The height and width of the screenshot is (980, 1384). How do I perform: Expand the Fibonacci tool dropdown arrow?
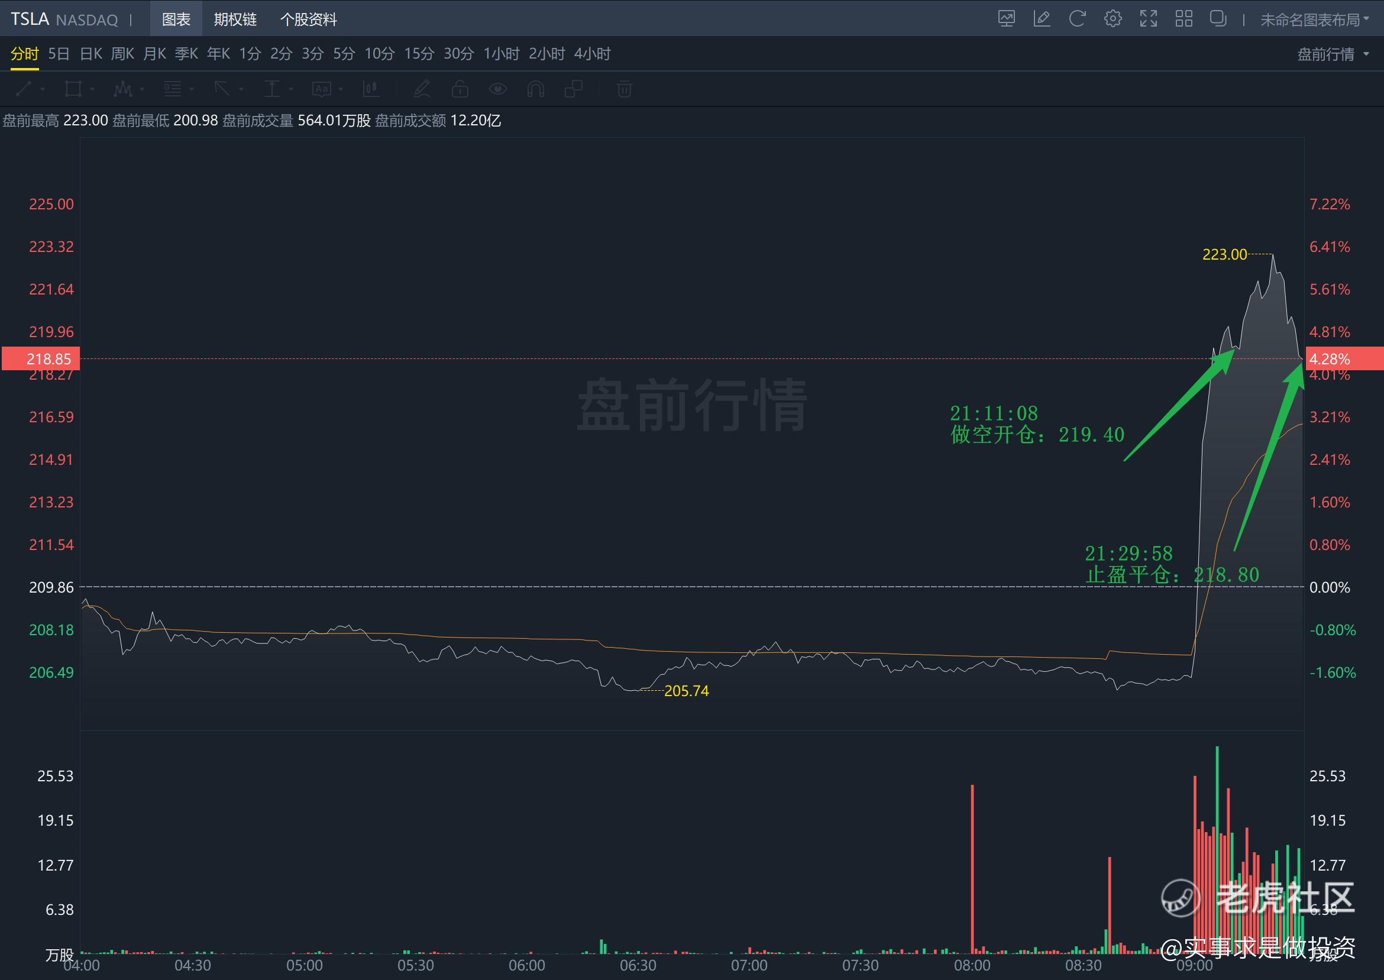[x=192, y=89]
